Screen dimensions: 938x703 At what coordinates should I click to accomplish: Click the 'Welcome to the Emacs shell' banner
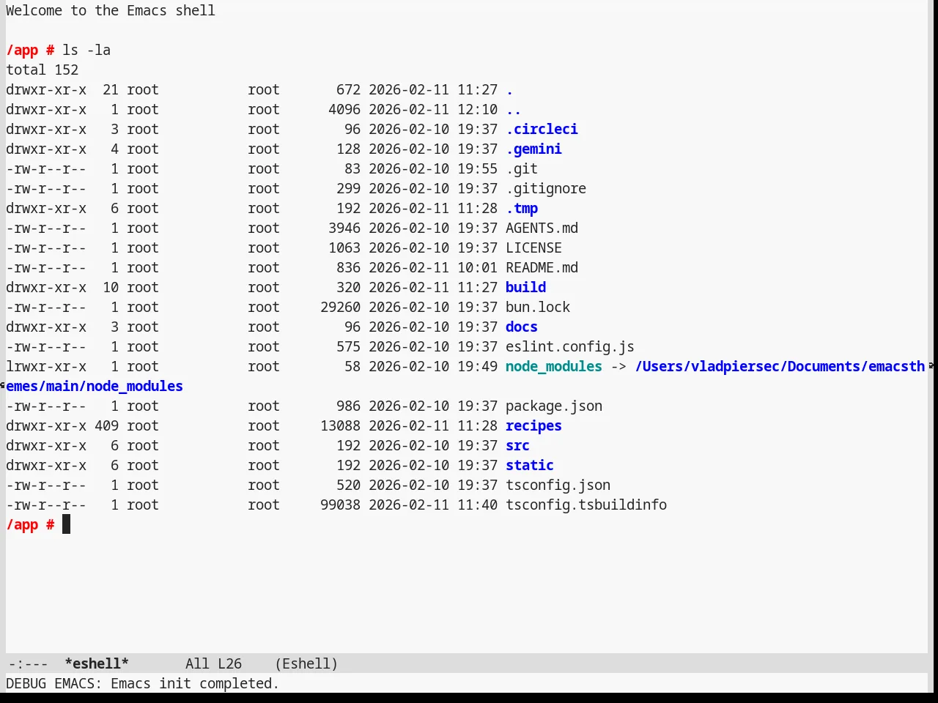[x=111, y=10]
